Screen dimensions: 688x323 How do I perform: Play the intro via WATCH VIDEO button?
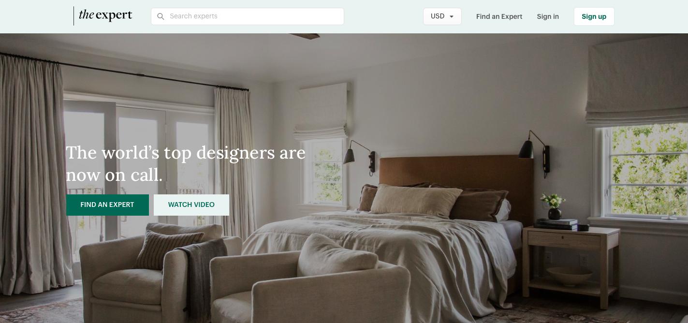tap(191, 205)
